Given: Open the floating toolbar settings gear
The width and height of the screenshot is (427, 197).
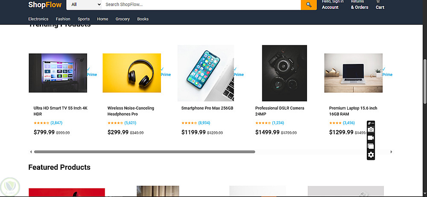Looking at the screenshot, I should (371, 155).
